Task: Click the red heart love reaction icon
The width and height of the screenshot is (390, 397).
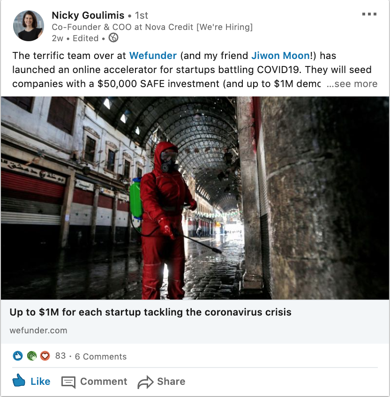Action: click(x=45, y=356)
